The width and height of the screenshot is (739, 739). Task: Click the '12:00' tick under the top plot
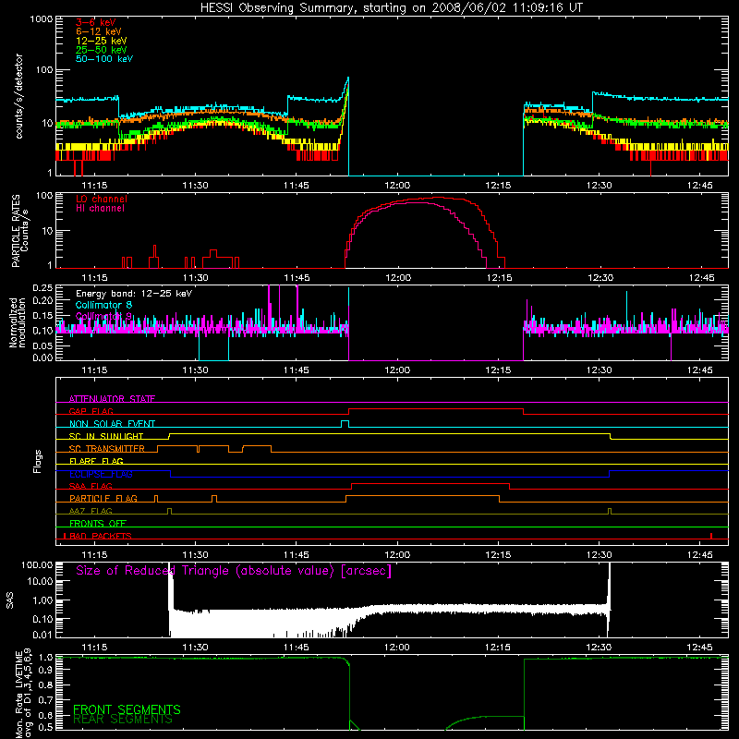point(397,186)
